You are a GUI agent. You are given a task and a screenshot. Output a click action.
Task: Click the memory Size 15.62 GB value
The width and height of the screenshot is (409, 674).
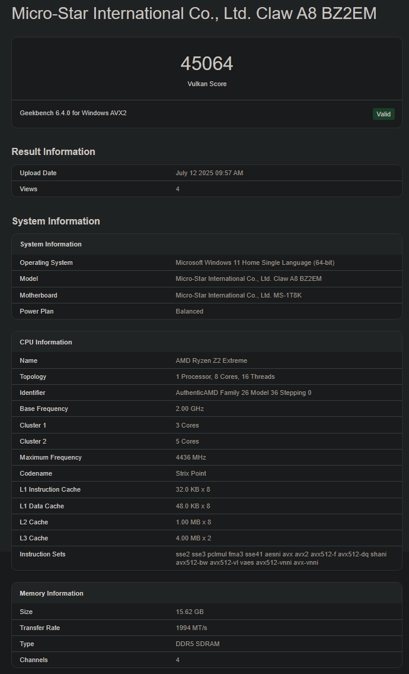click(190, 612)
